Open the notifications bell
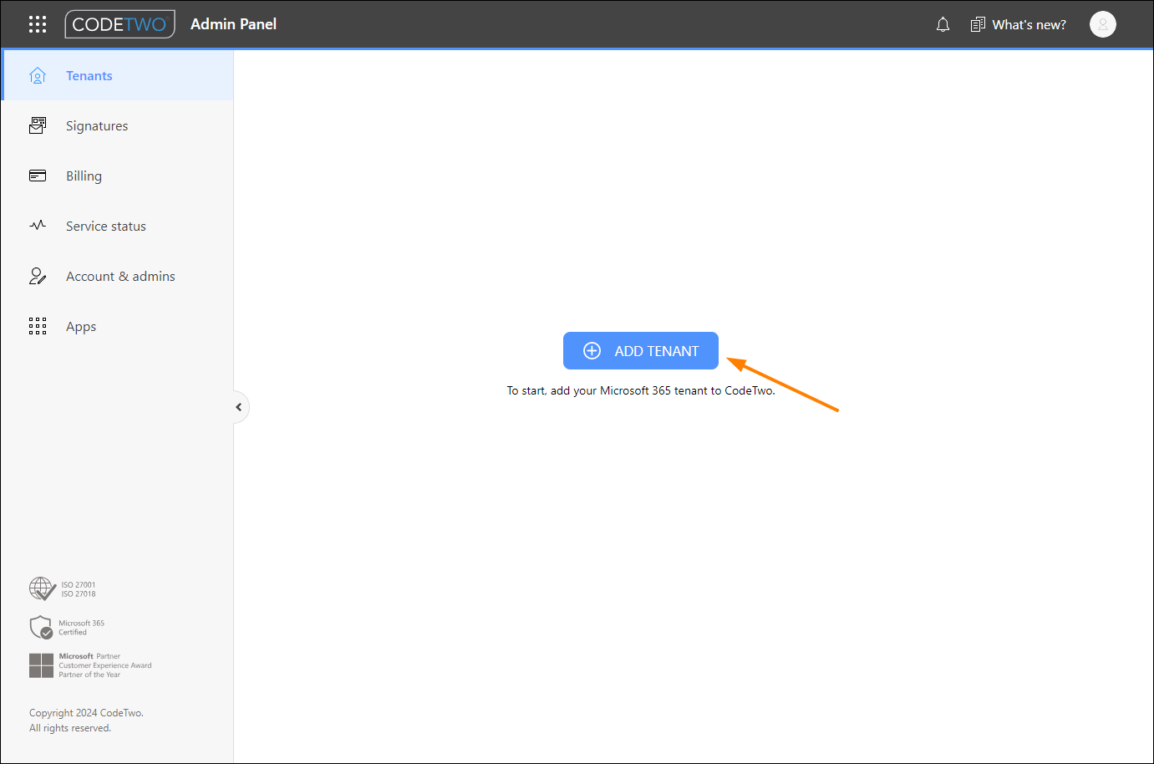1154x764 pixels. pyautogui.click(x=943, y=24)
